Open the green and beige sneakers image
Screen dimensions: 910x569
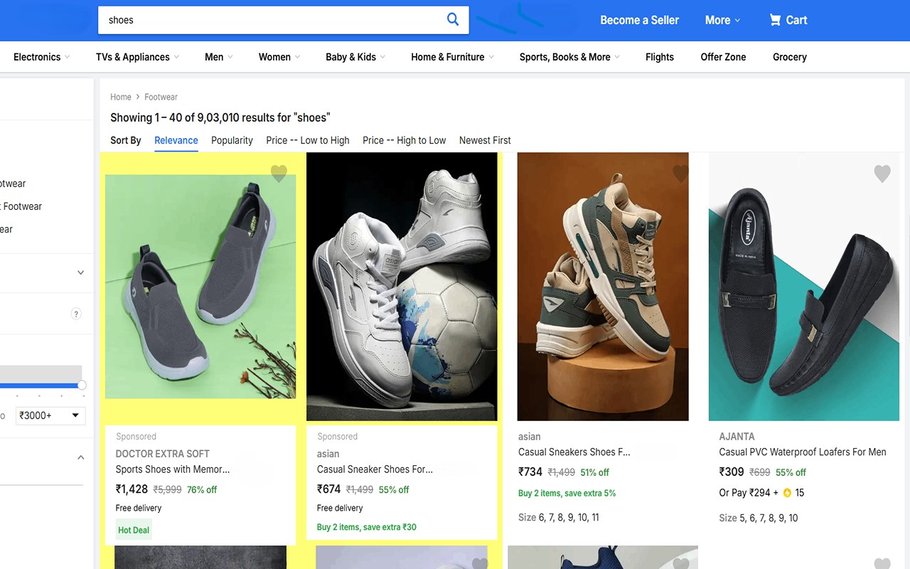pos(603,287)
